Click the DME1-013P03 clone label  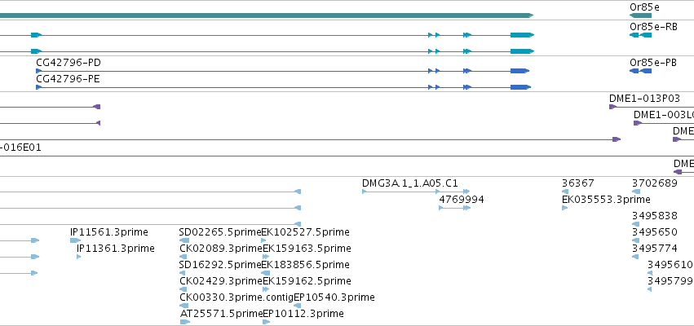[x=644, y=98]
